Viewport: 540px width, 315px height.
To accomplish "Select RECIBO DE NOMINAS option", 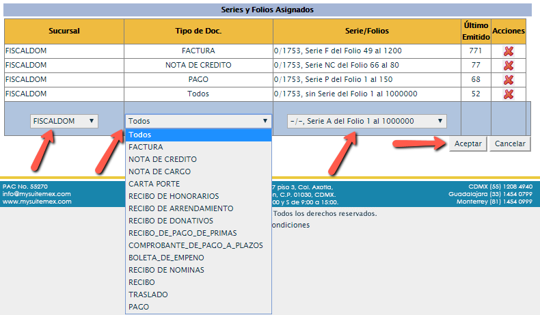I will 167,270.
